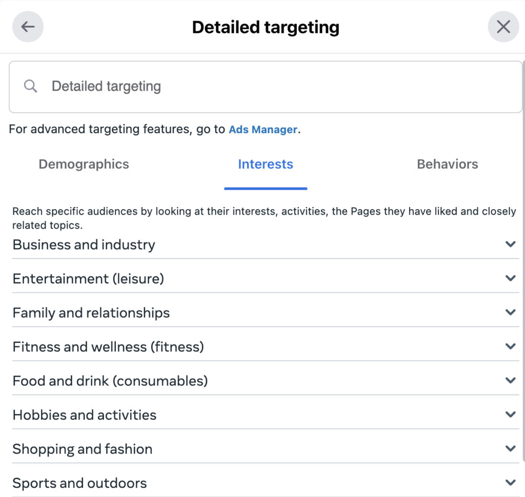
Task: Expand Sports and outdoors interests
Action: [510, 482]
